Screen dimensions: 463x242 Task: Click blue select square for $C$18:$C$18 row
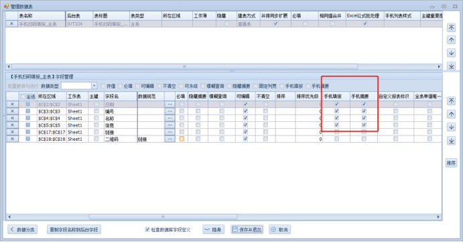click(27, 139)
